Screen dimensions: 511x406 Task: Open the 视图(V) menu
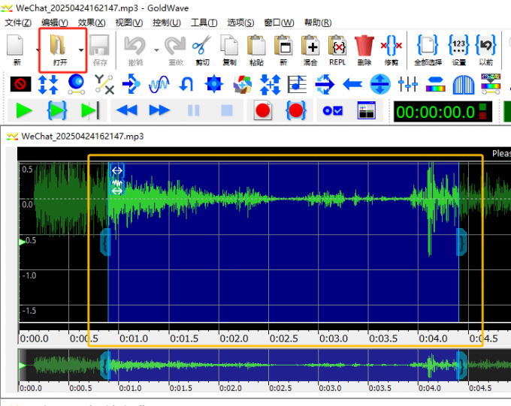click(129, 23)
